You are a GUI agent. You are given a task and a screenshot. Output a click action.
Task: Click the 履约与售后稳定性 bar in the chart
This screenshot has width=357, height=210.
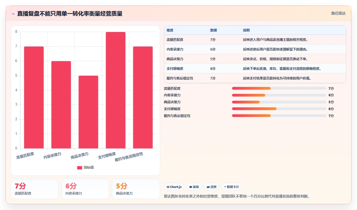[x=143, y=97]
